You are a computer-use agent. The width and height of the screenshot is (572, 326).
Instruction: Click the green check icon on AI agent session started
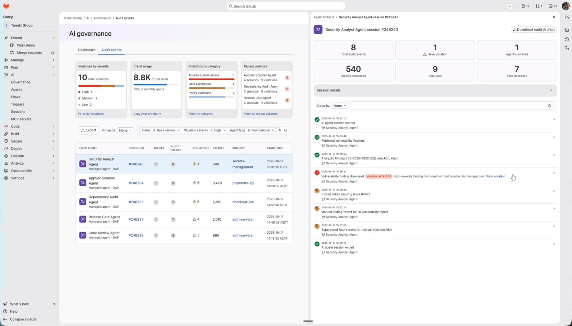coord(317,119)
